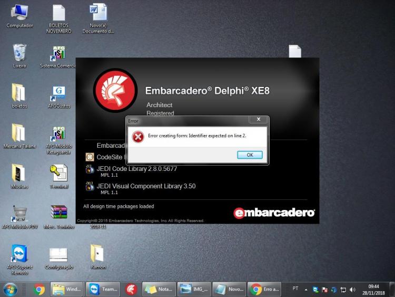
Task: Click the Embarcadero Delphi XE8 title text
Action: tap(208, 91)
